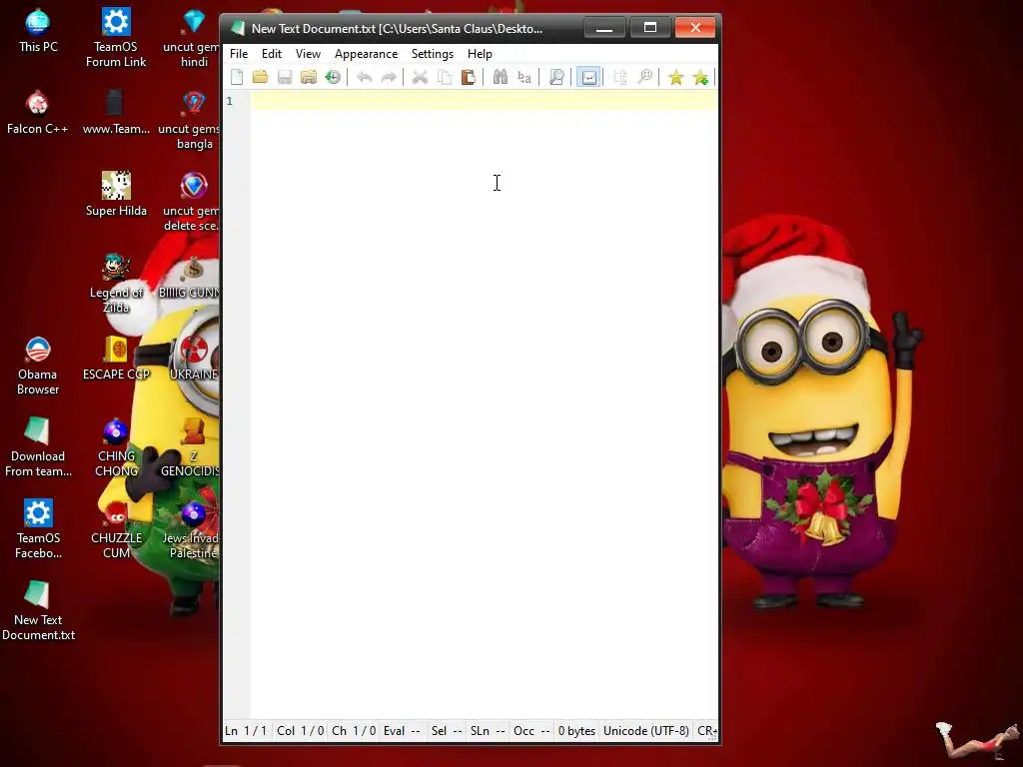1023x767 pixels.
Task: Click inside the empty text editor area
Action: [x=485, y=404]
